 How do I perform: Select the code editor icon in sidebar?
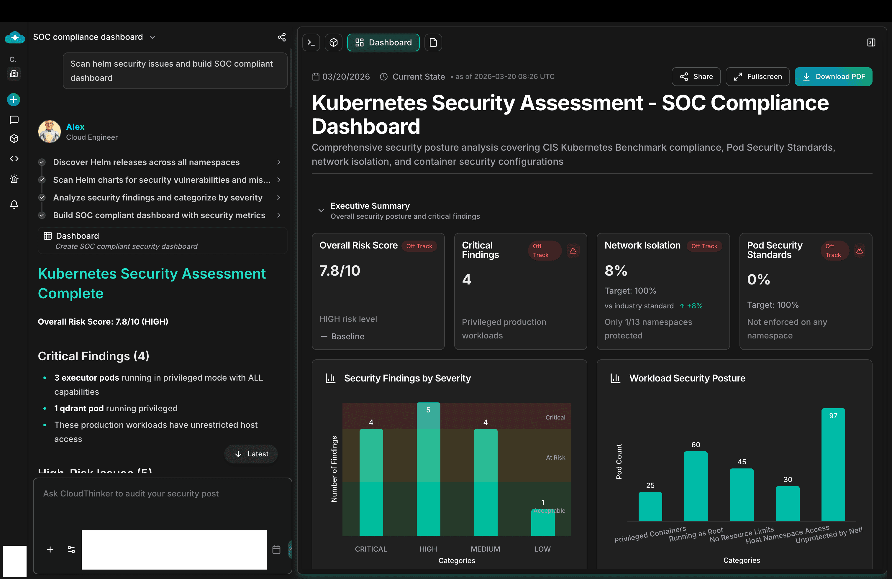(x=14, y=158)
